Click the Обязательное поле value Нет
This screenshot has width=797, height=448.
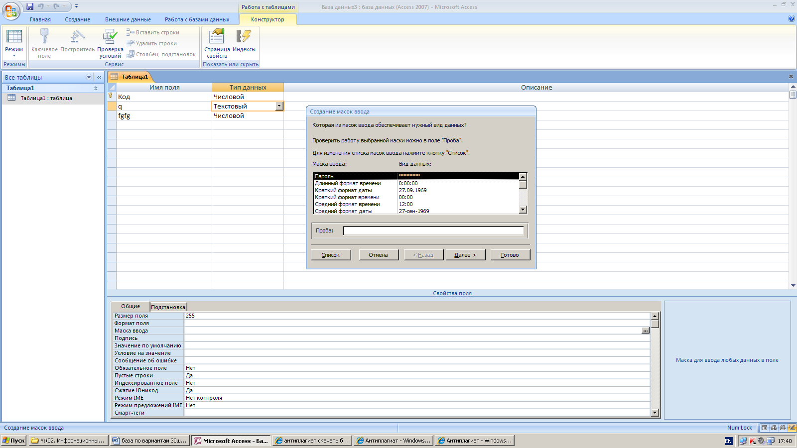click(x=417, y=368)
